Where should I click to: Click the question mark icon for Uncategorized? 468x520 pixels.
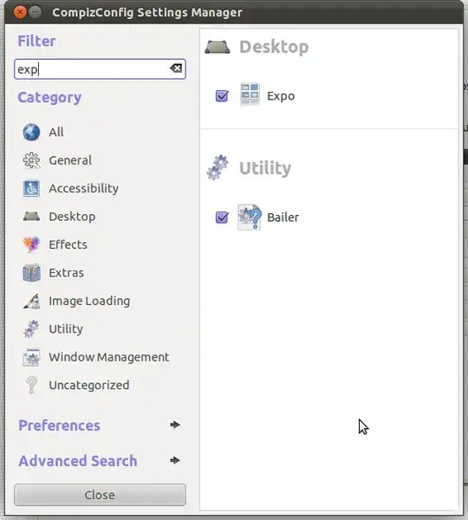[31, 385]
